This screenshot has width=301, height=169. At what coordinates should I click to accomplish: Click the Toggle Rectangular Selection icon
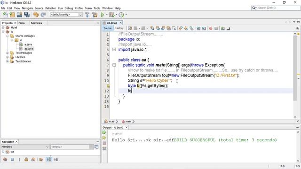[x=174, y=28]
